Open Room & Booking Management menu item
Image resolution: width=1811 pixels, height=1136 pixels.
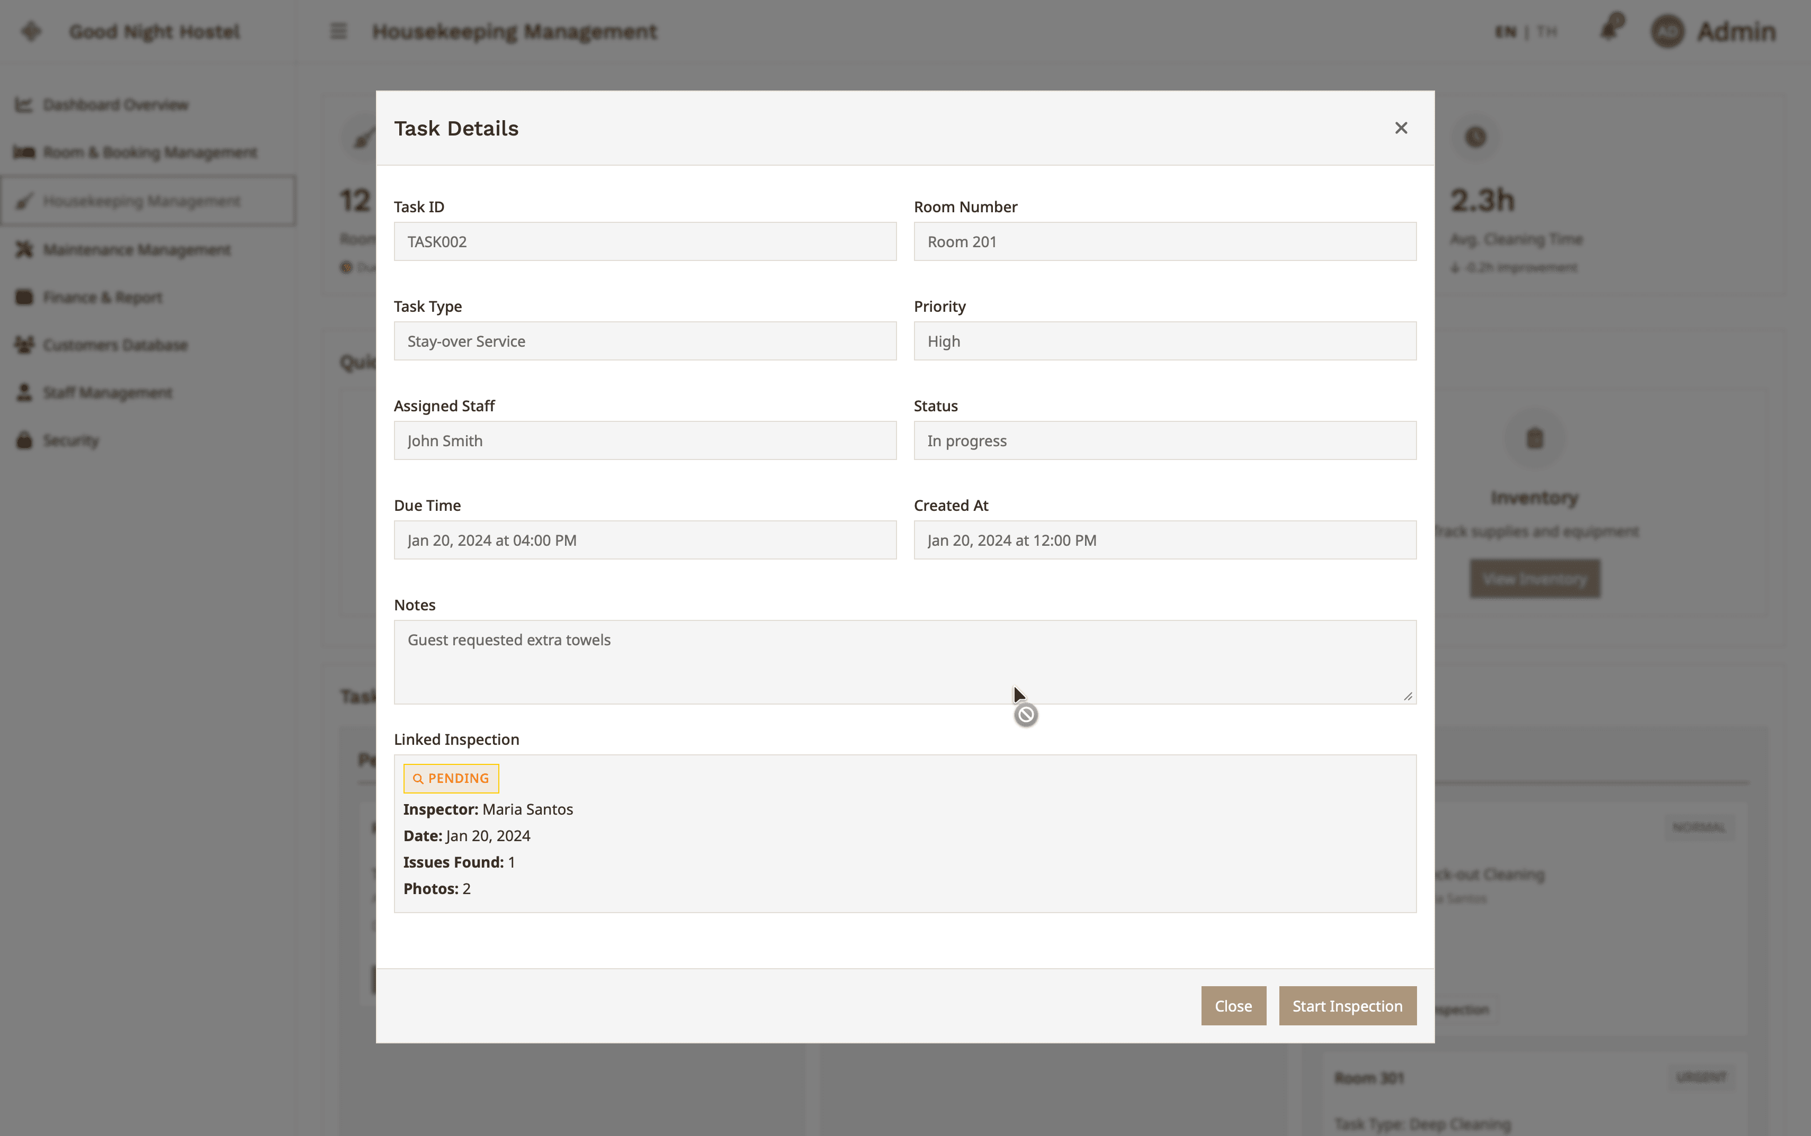148,152
